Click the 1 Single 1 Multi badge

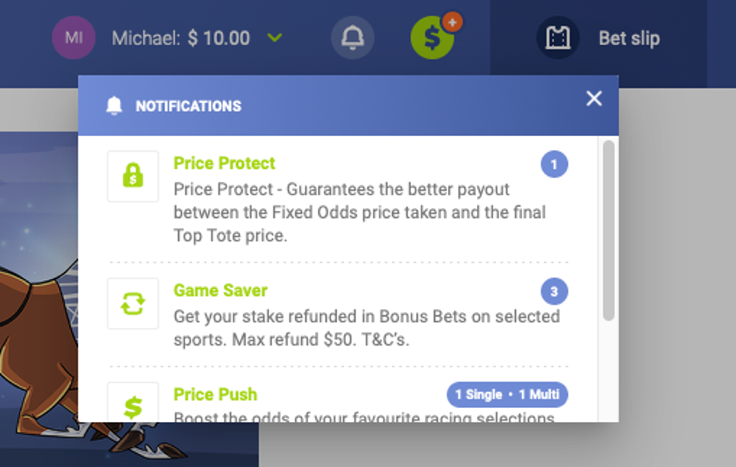[x=507, y=395]
